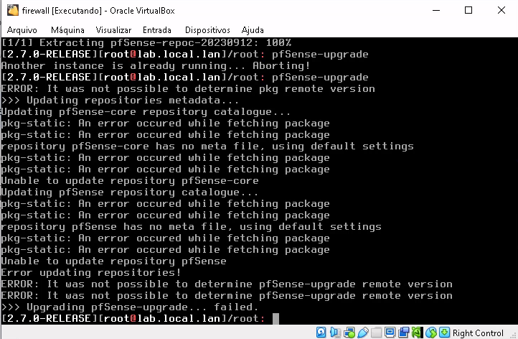Open the Ajuda menu
The width and height of the screenshot is (518, 339).
coord(253,30)
